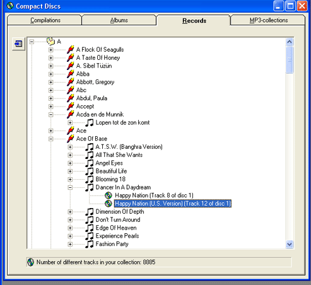Image resolution: width=311 pixels, height=285 pixels.
Task: Click the music note icon of Beautiful Life
Action: click(90, 171)
